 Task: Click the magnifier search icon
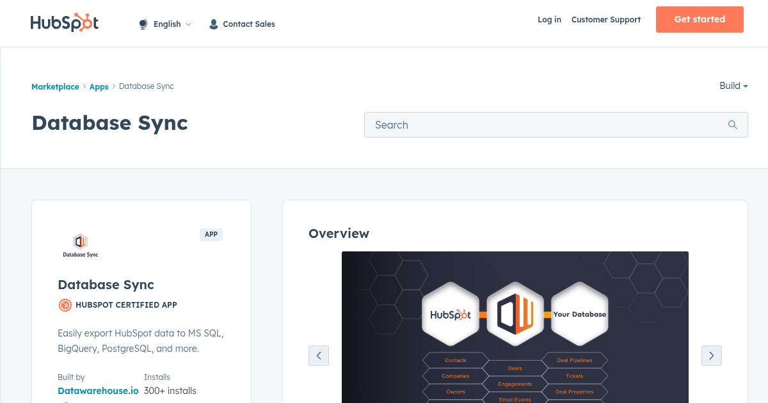[733, 125]
